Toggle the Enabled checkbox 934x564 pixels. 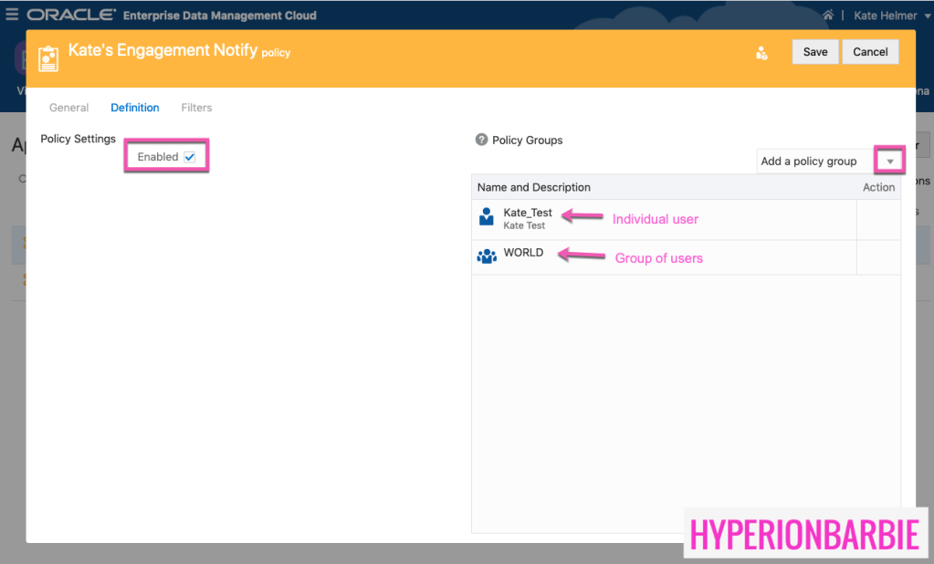(x=190, y=157)
